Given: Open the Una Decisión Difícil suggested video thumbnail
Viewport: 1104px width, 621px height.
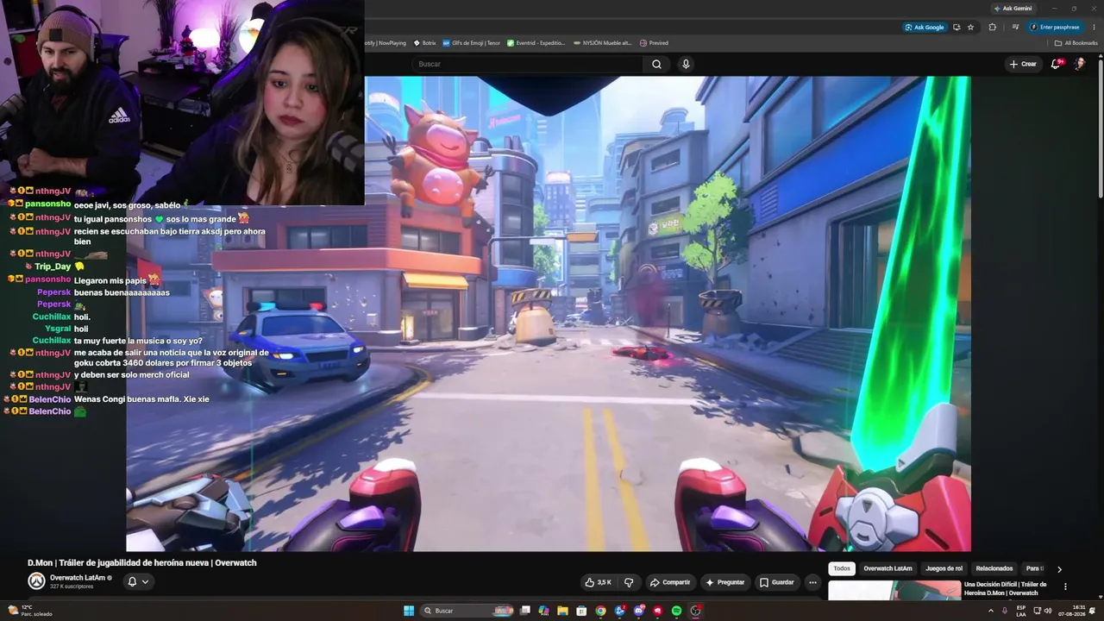Looking at the screenshot, I should point(894,590).
